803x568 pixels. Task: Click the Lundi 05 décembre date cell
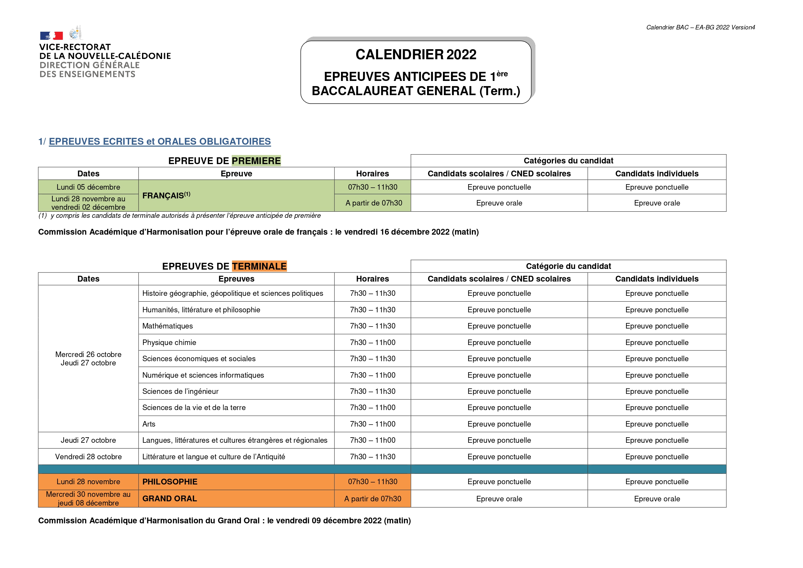tap(88, 187)
